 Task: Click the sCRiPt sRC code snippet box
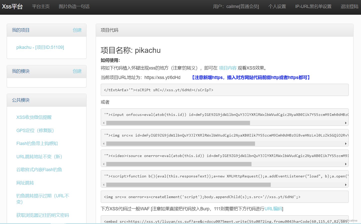[x=224, y=90]
